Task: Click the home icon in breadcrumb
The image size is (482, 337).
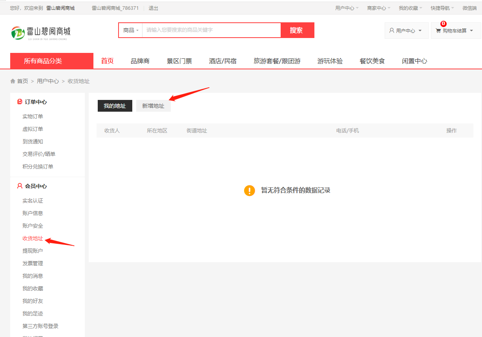Action: [x=13, y=81]
